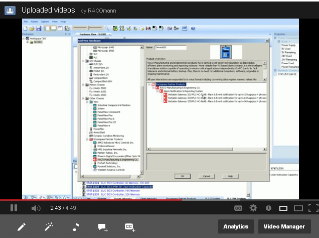Click the blue chart toolbar icon
The image size is (319, 238).
[x=184, y=28]
